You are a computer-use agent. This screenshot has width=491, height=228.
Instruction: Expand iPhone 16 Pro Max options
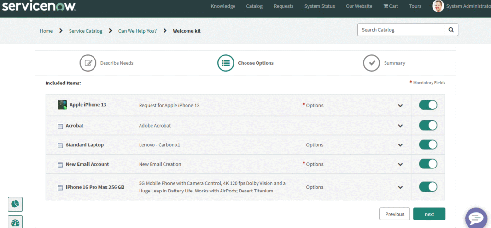coord(400,187)
